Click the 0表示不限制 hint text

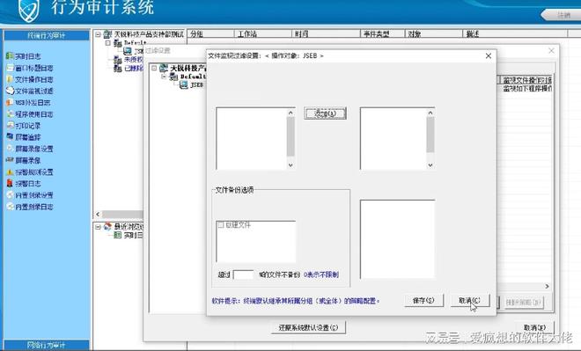pos(321,274)
